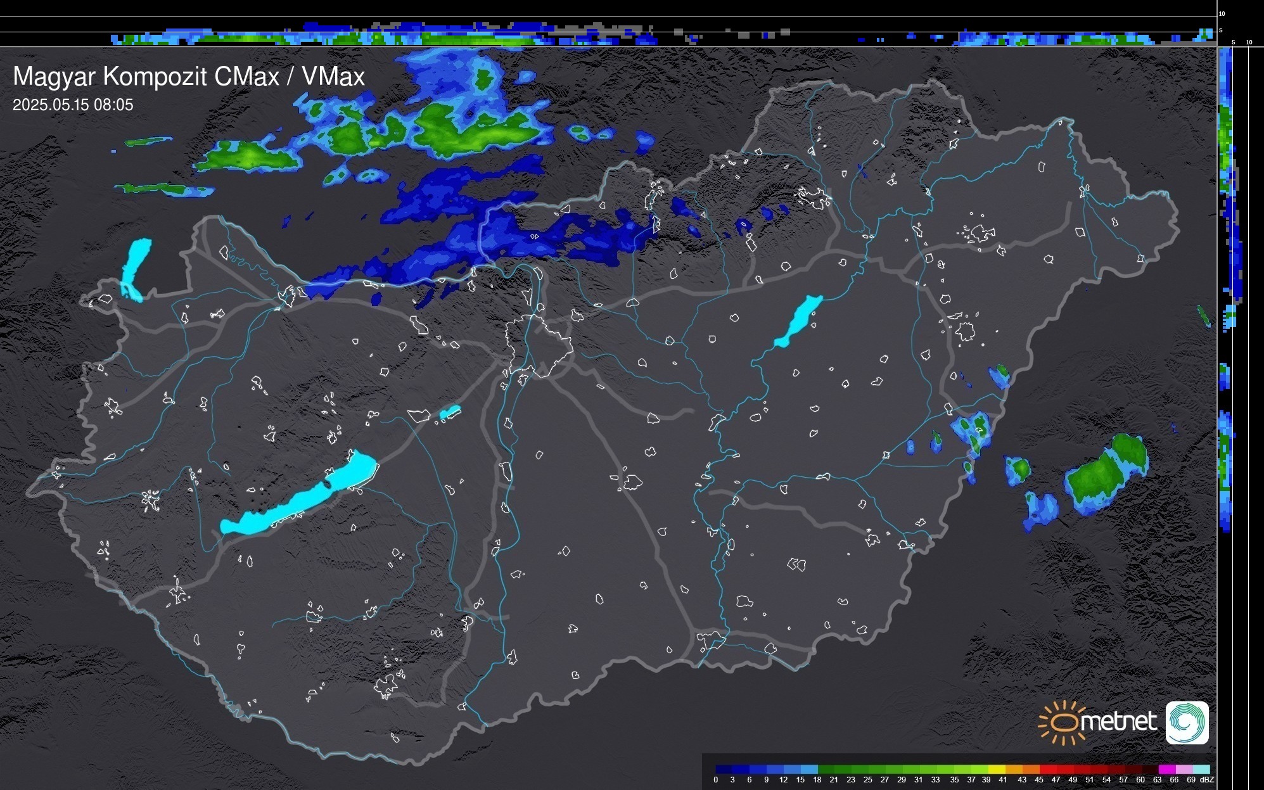The width and height of the screenshot is (1264, 790).
Task: Click the Magyar Kompozit CMax / VMax title
Action: [189, 77]
